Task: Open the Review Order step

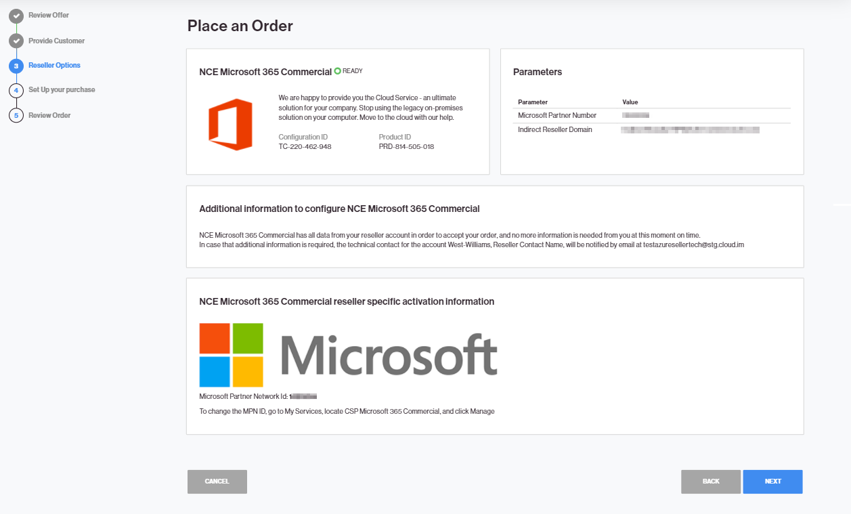Action: click(x=50, y=115)
